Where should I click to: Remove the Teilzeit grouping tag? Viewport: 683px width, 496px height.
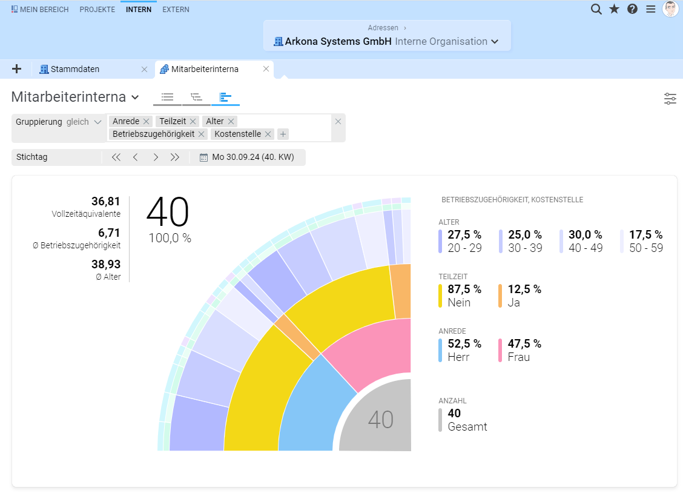click(193, 122)
